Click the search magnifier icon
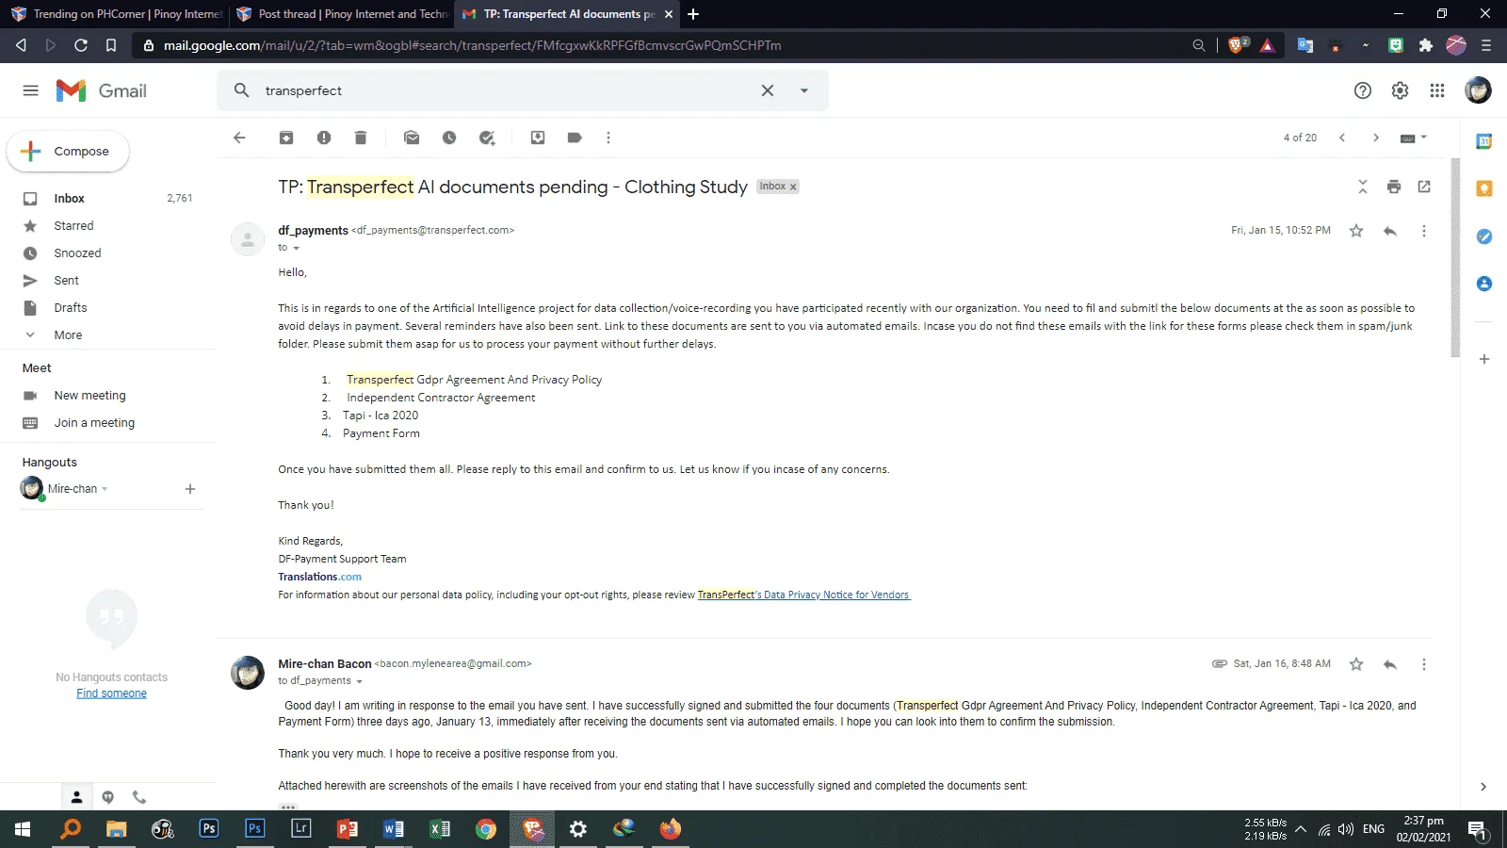 [x=242, y=90]
